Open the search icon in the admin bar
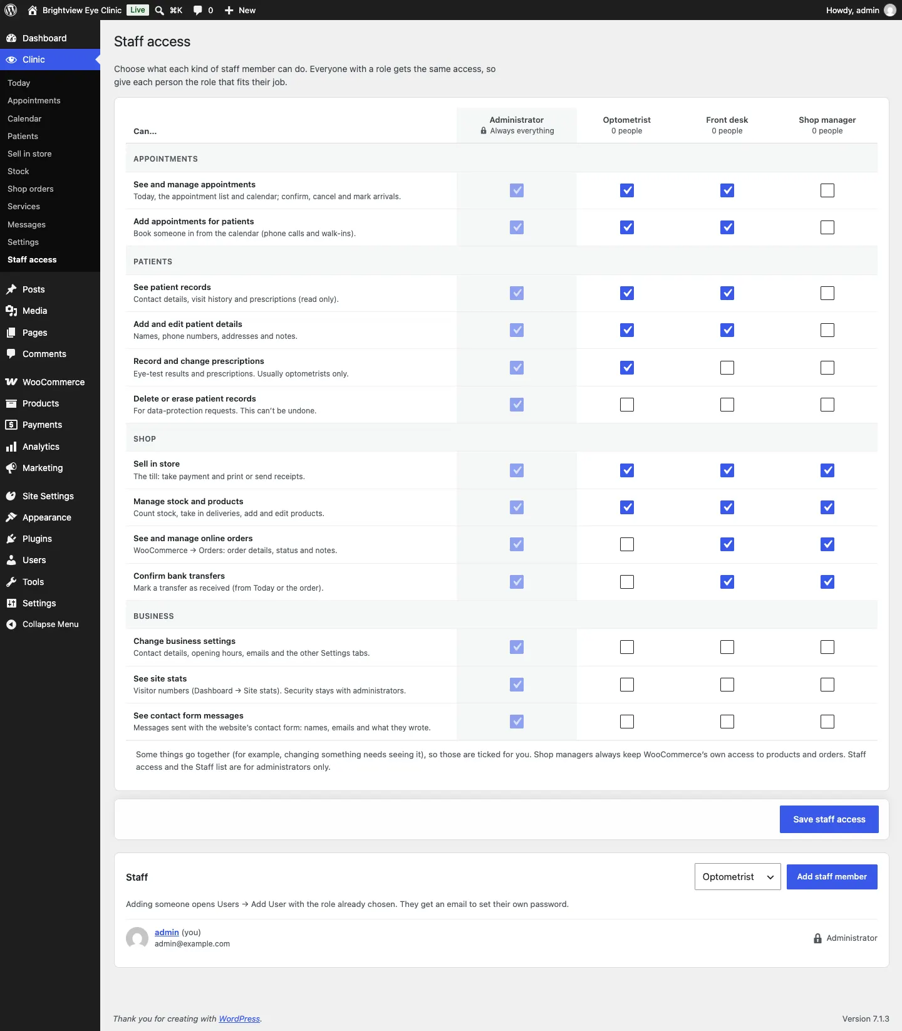The height and width of the screenshot is (1031, 902). (x=160, y=10)
